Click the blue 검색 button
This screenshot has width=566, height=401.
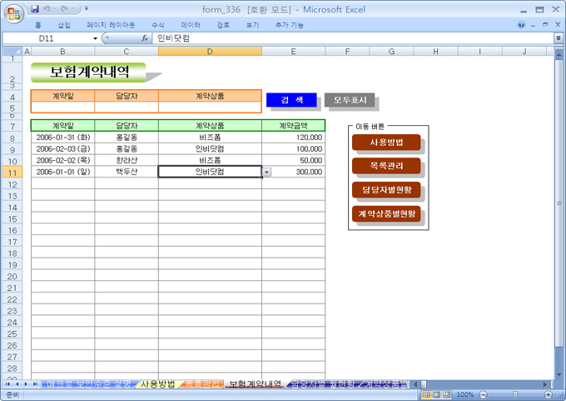pyautogui.click(x=291, y=100)
